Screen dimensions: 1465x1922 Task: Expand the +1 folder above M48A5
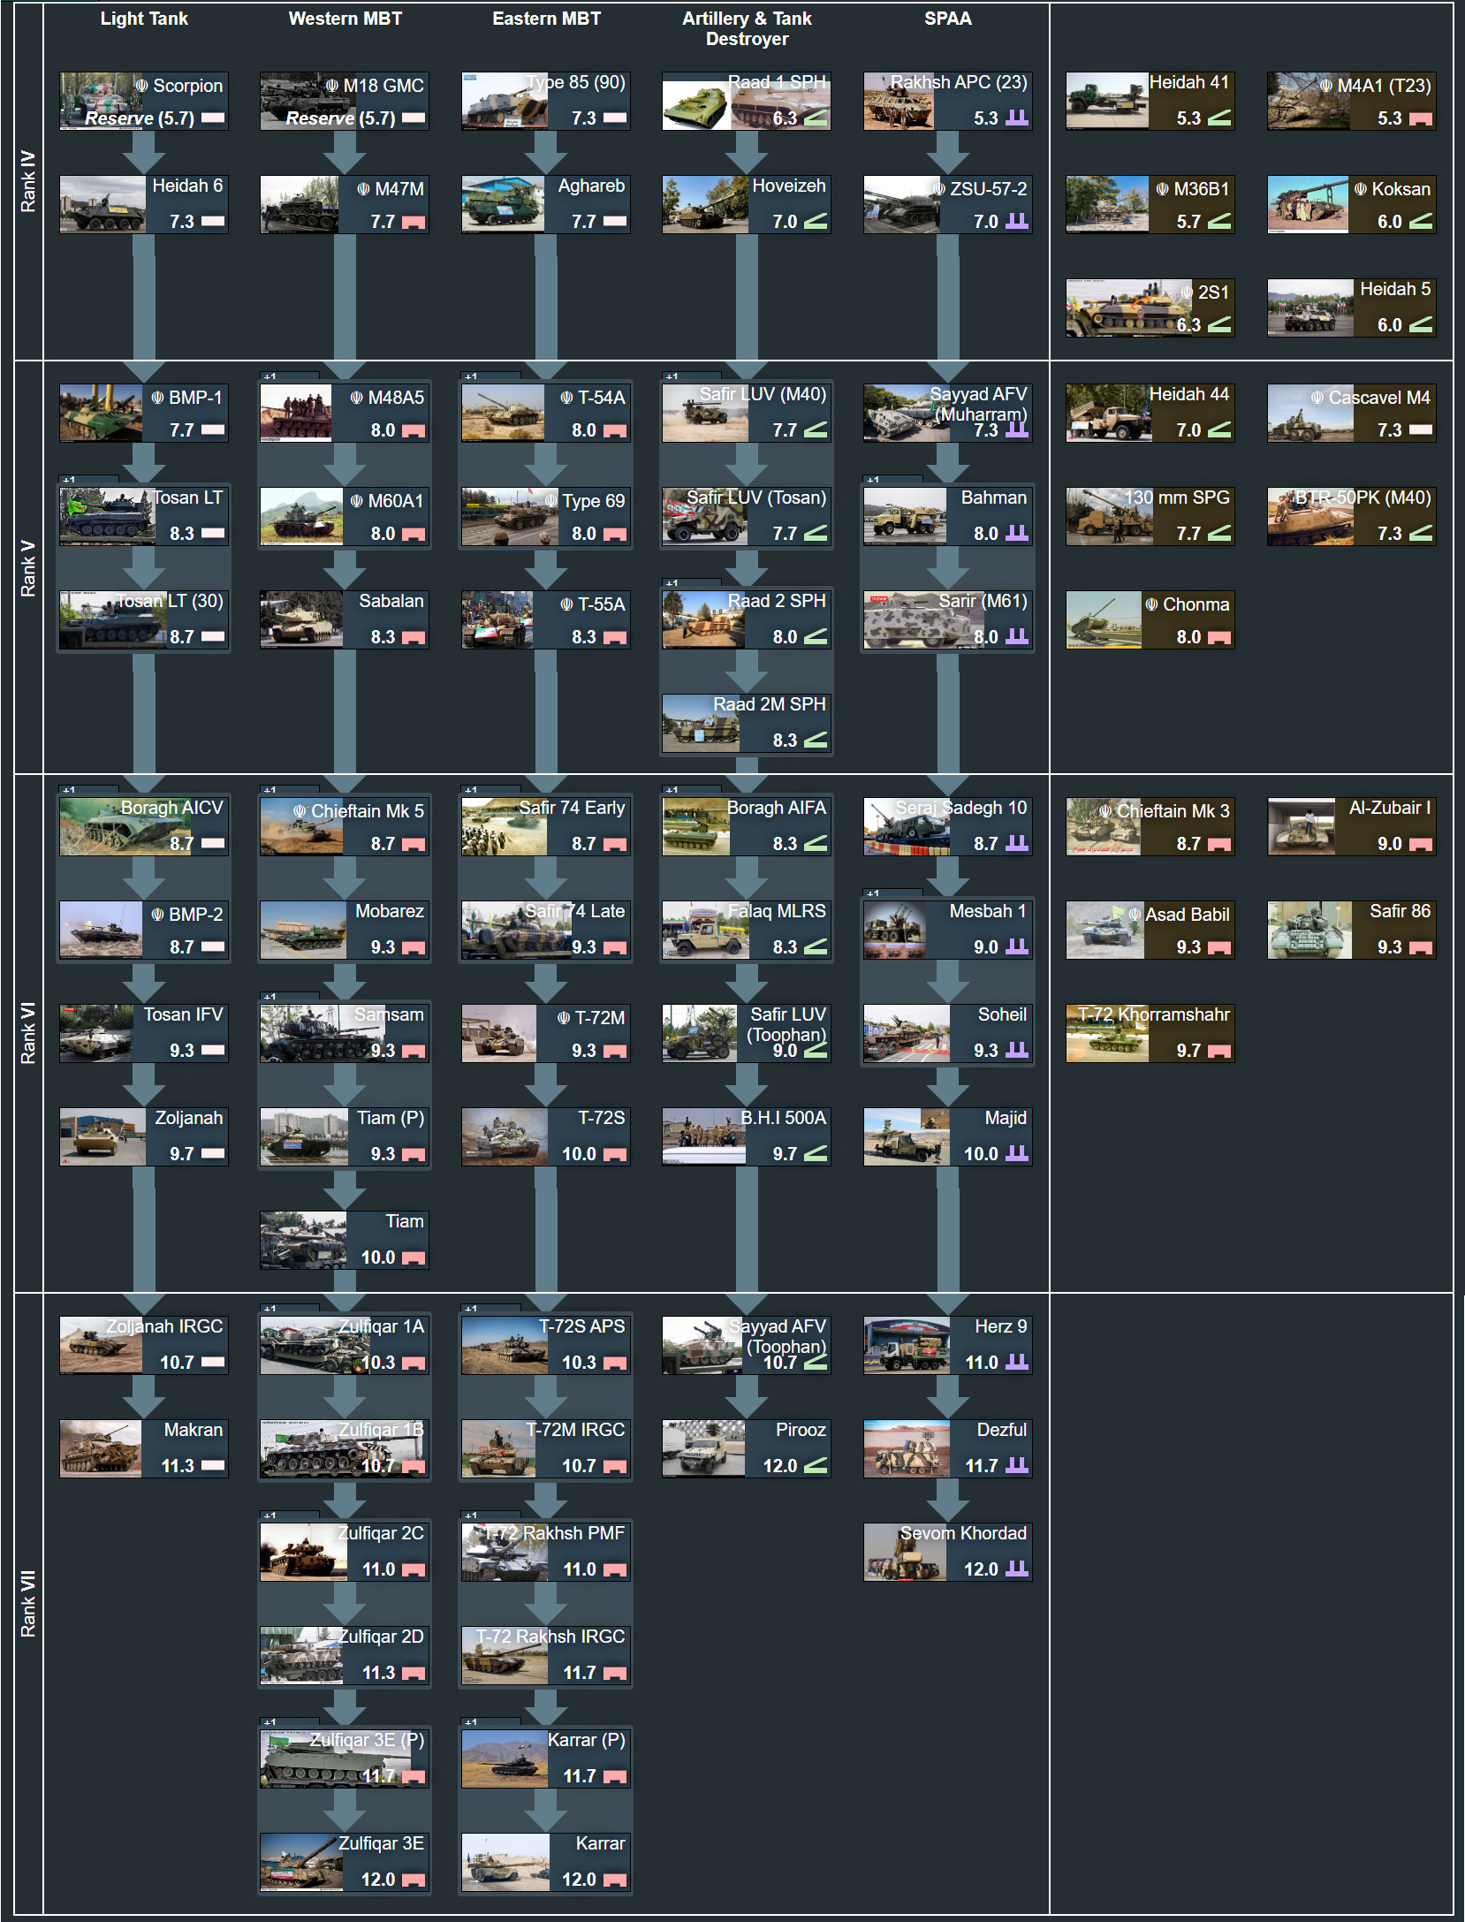pos(290,376)
